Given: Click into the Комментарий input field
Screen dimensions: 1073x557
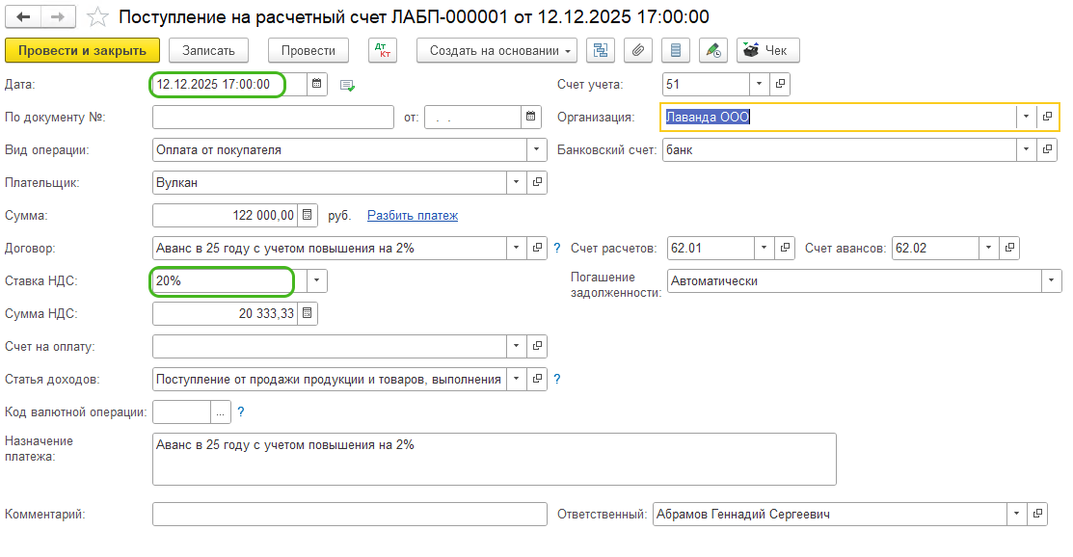Looking at the screenshot, I should click(x=349, y=515).
